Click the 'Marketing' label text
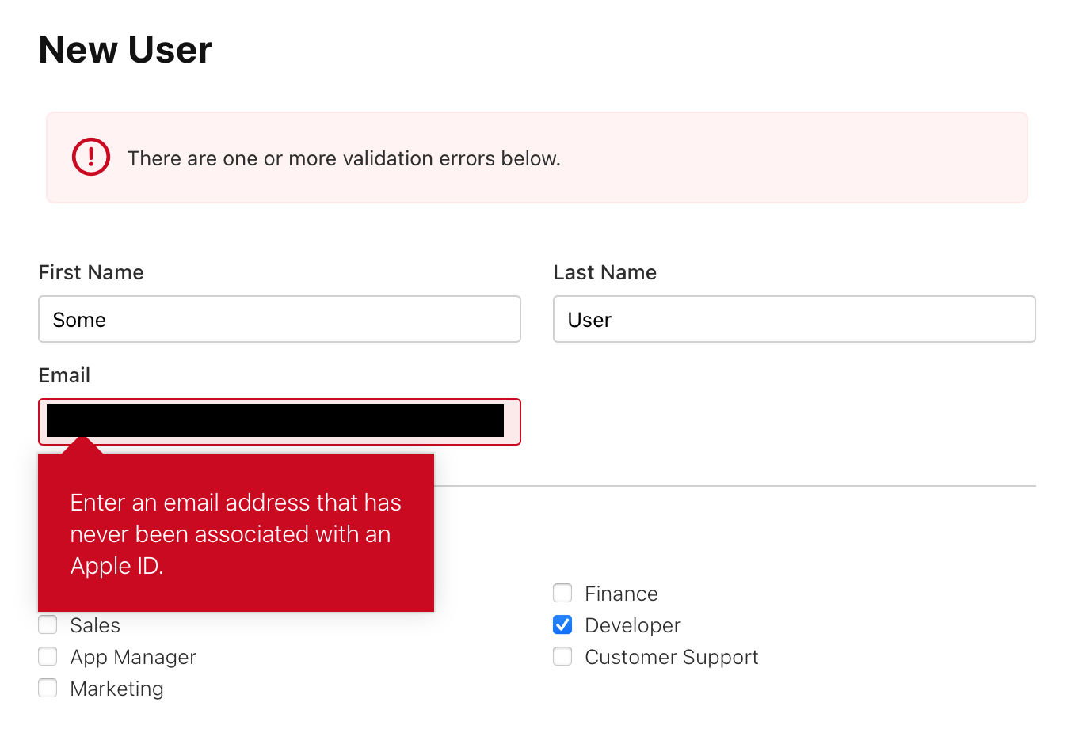The height and width of the screenshot is (744, 1071). coord(116,689)
